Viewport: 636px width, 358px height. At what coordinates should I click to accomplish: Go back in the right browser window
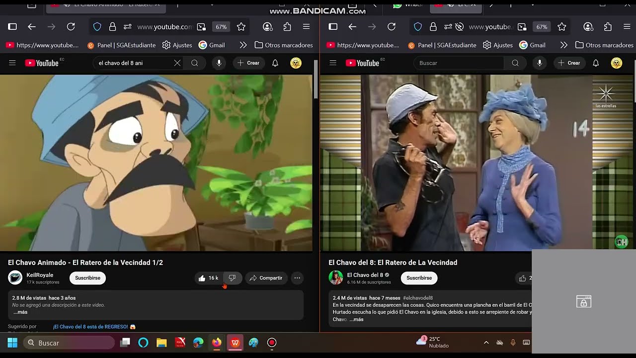352,27
